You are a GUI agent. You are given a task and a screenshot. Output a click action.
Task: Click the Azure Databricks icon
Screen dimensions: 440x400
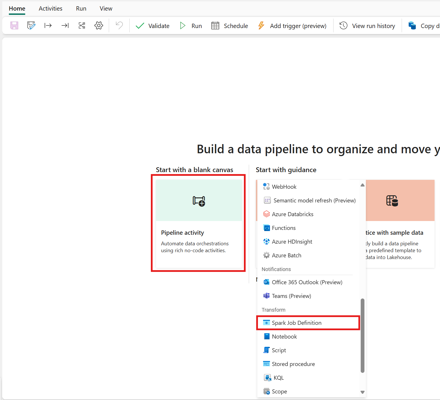pos(267,214)
